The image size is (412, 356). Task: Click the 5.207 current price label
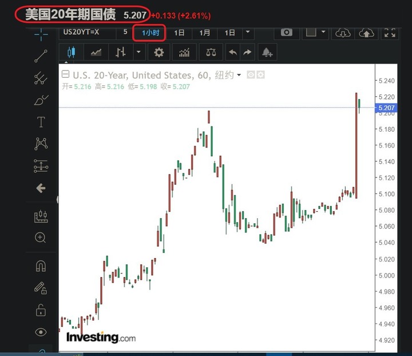pos(386,108)
